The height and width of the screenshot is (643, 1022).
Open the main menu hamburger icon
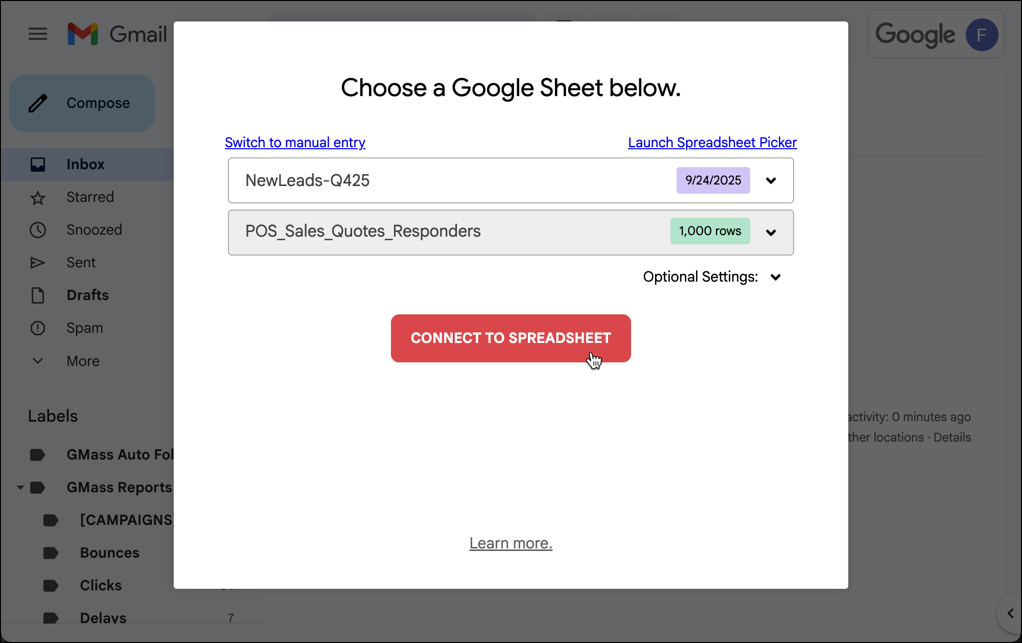click(x=38, y=34)
